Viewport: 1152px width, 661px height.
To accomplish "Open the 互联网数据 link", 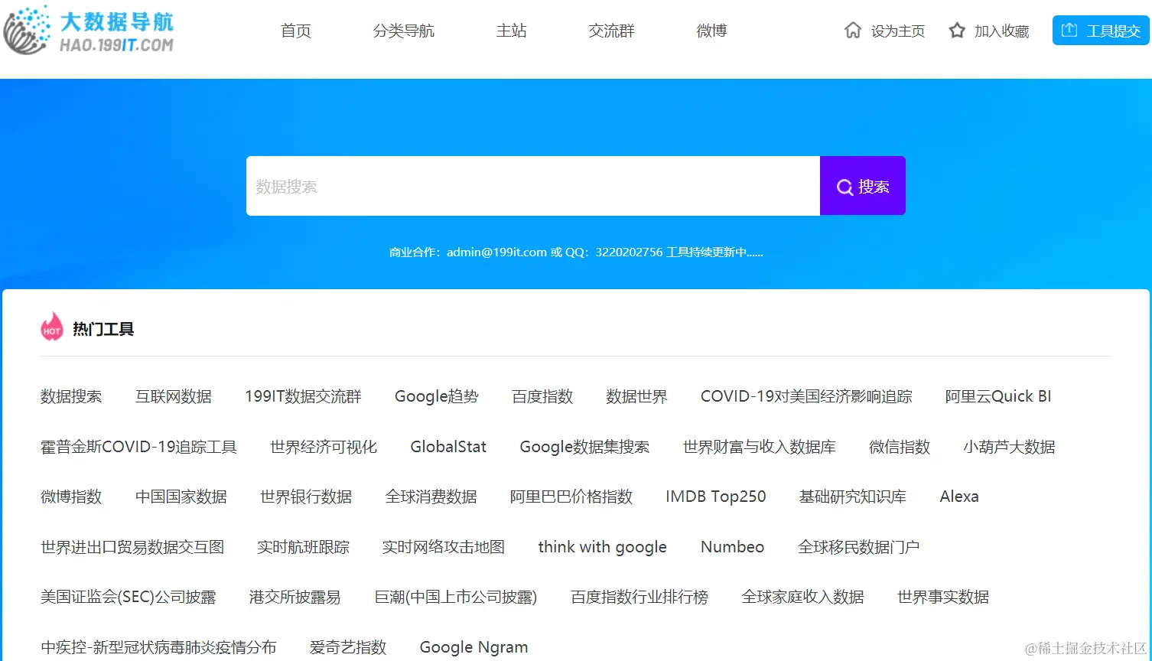I will click(174, 396).
